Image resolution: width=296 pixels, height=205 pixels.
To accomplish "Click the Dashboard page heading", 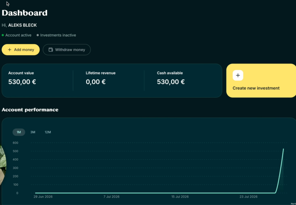I will pos(25,13).
